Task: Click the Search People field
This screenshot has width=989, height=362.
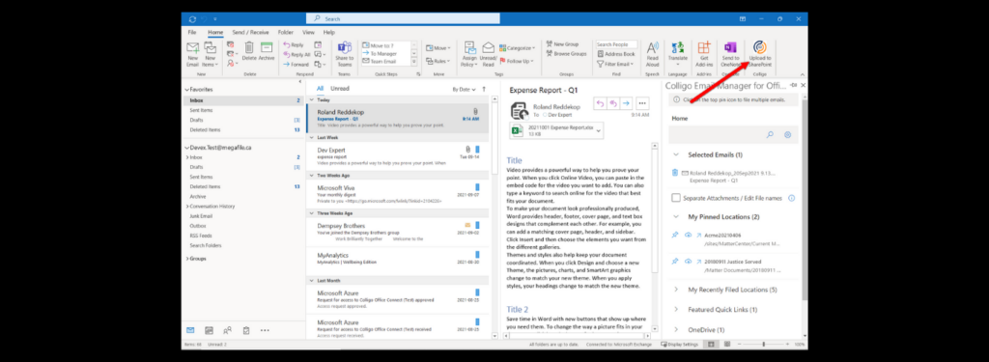Action: (616, 44)
